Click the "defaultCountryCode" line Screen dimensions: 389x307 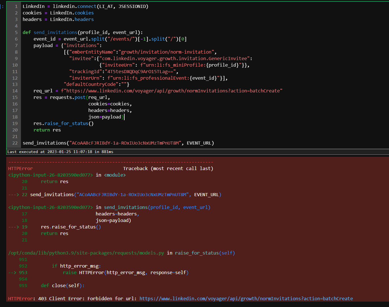coord(96,84)
